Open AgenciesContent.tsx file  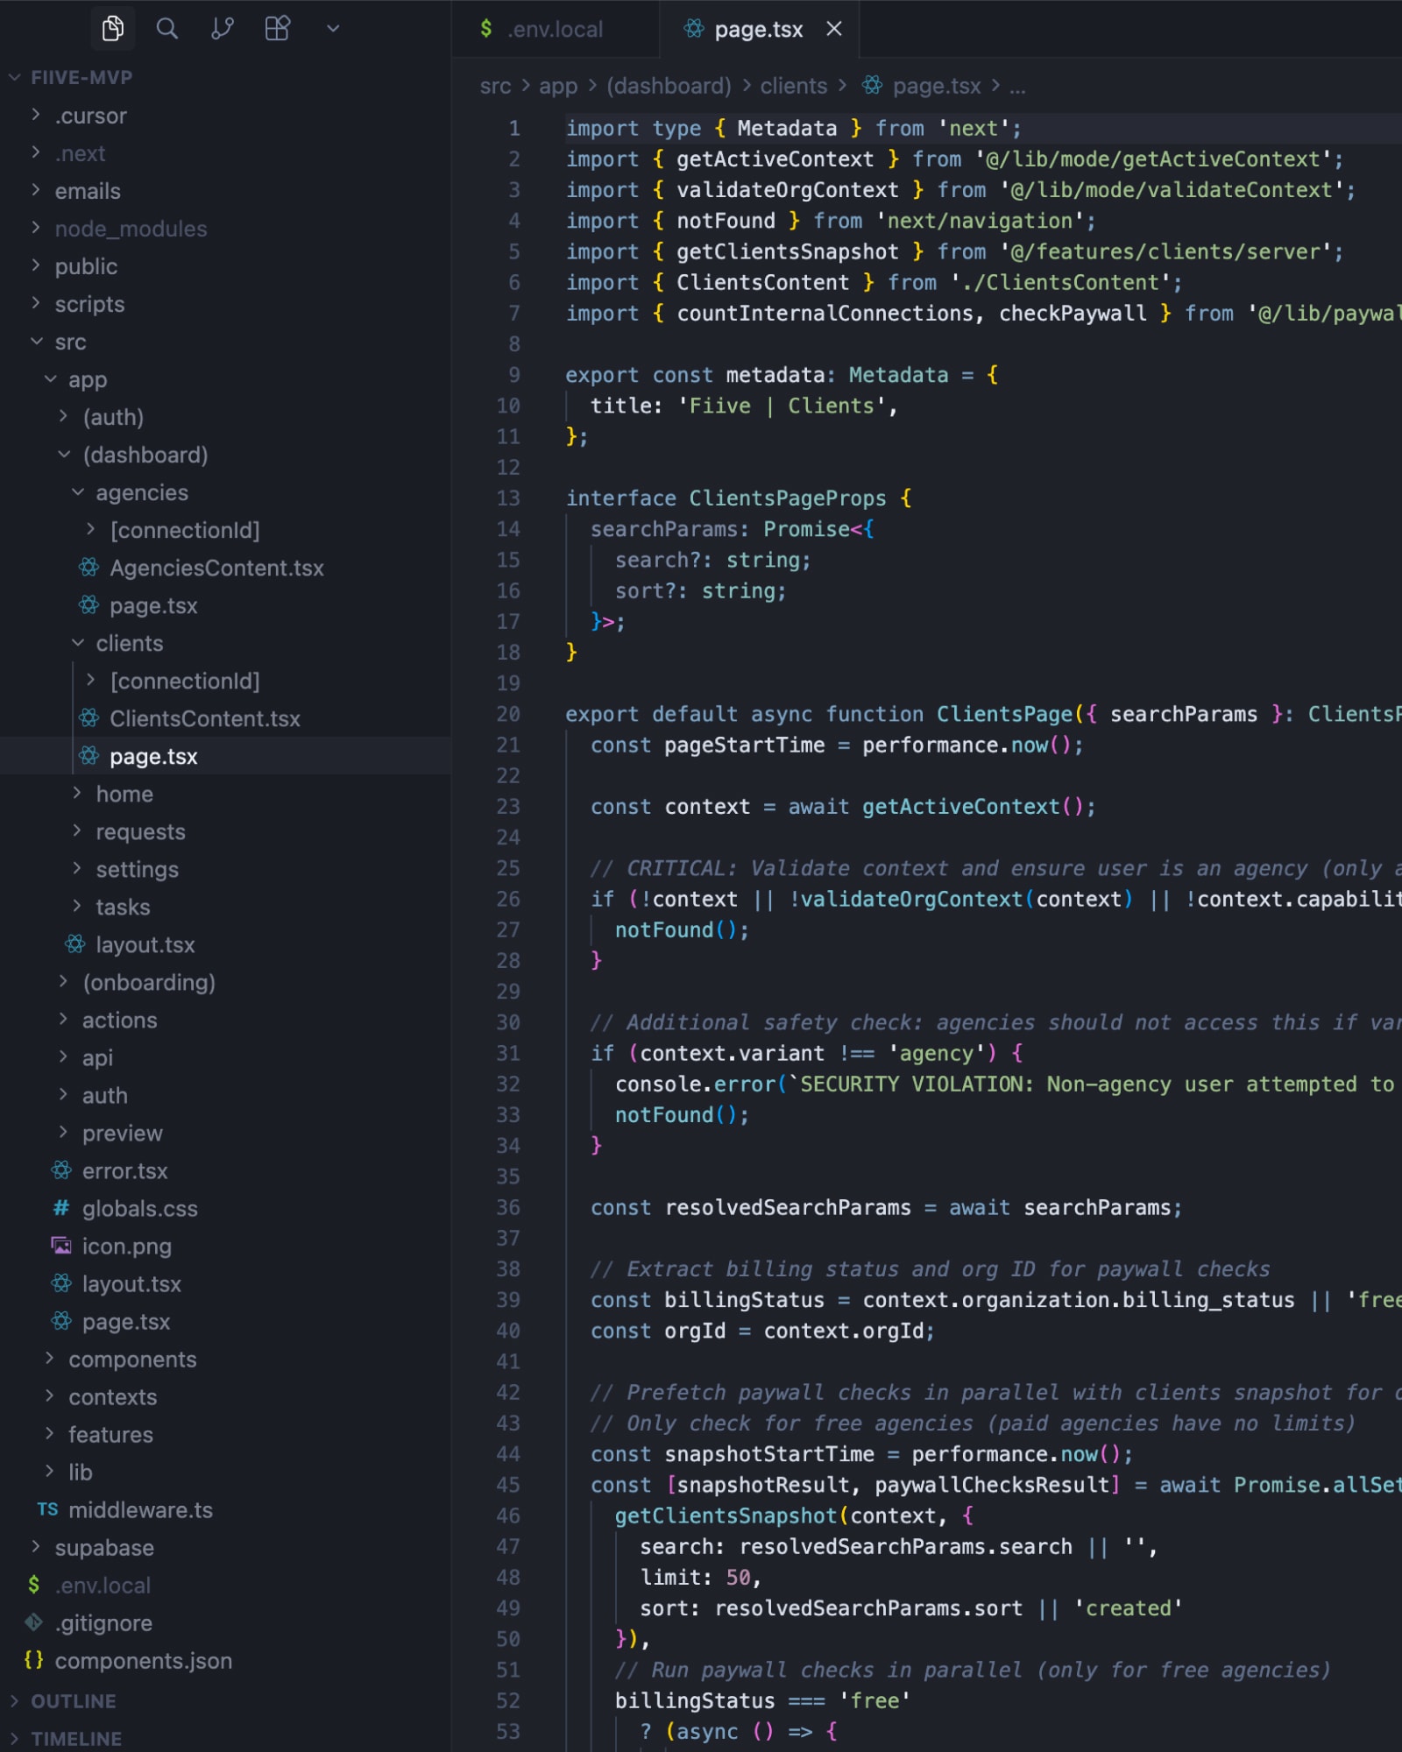226,568
